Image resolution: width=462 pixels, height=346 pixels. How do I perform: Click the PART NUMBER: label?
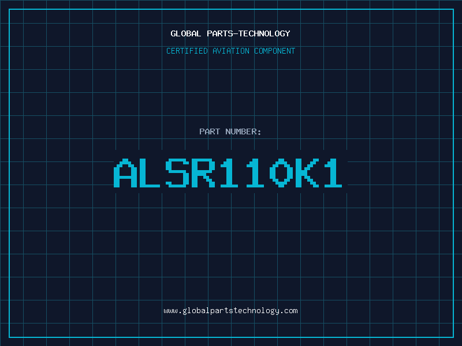[x=230, y=131]
